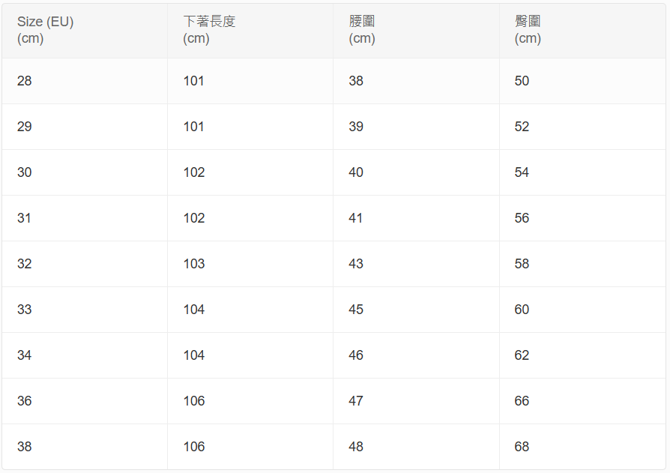
Task: Click the 臀圍 column header
Action: [528, 30]
